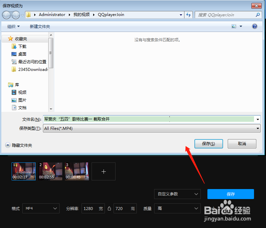Open the 组织 menu
This screenshot has height=228, width=266.
tap(13, 27)
